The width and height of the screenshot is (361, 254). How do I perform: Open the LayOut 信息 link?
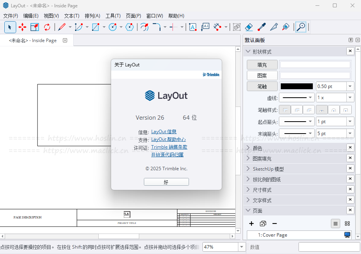[164, 132]
